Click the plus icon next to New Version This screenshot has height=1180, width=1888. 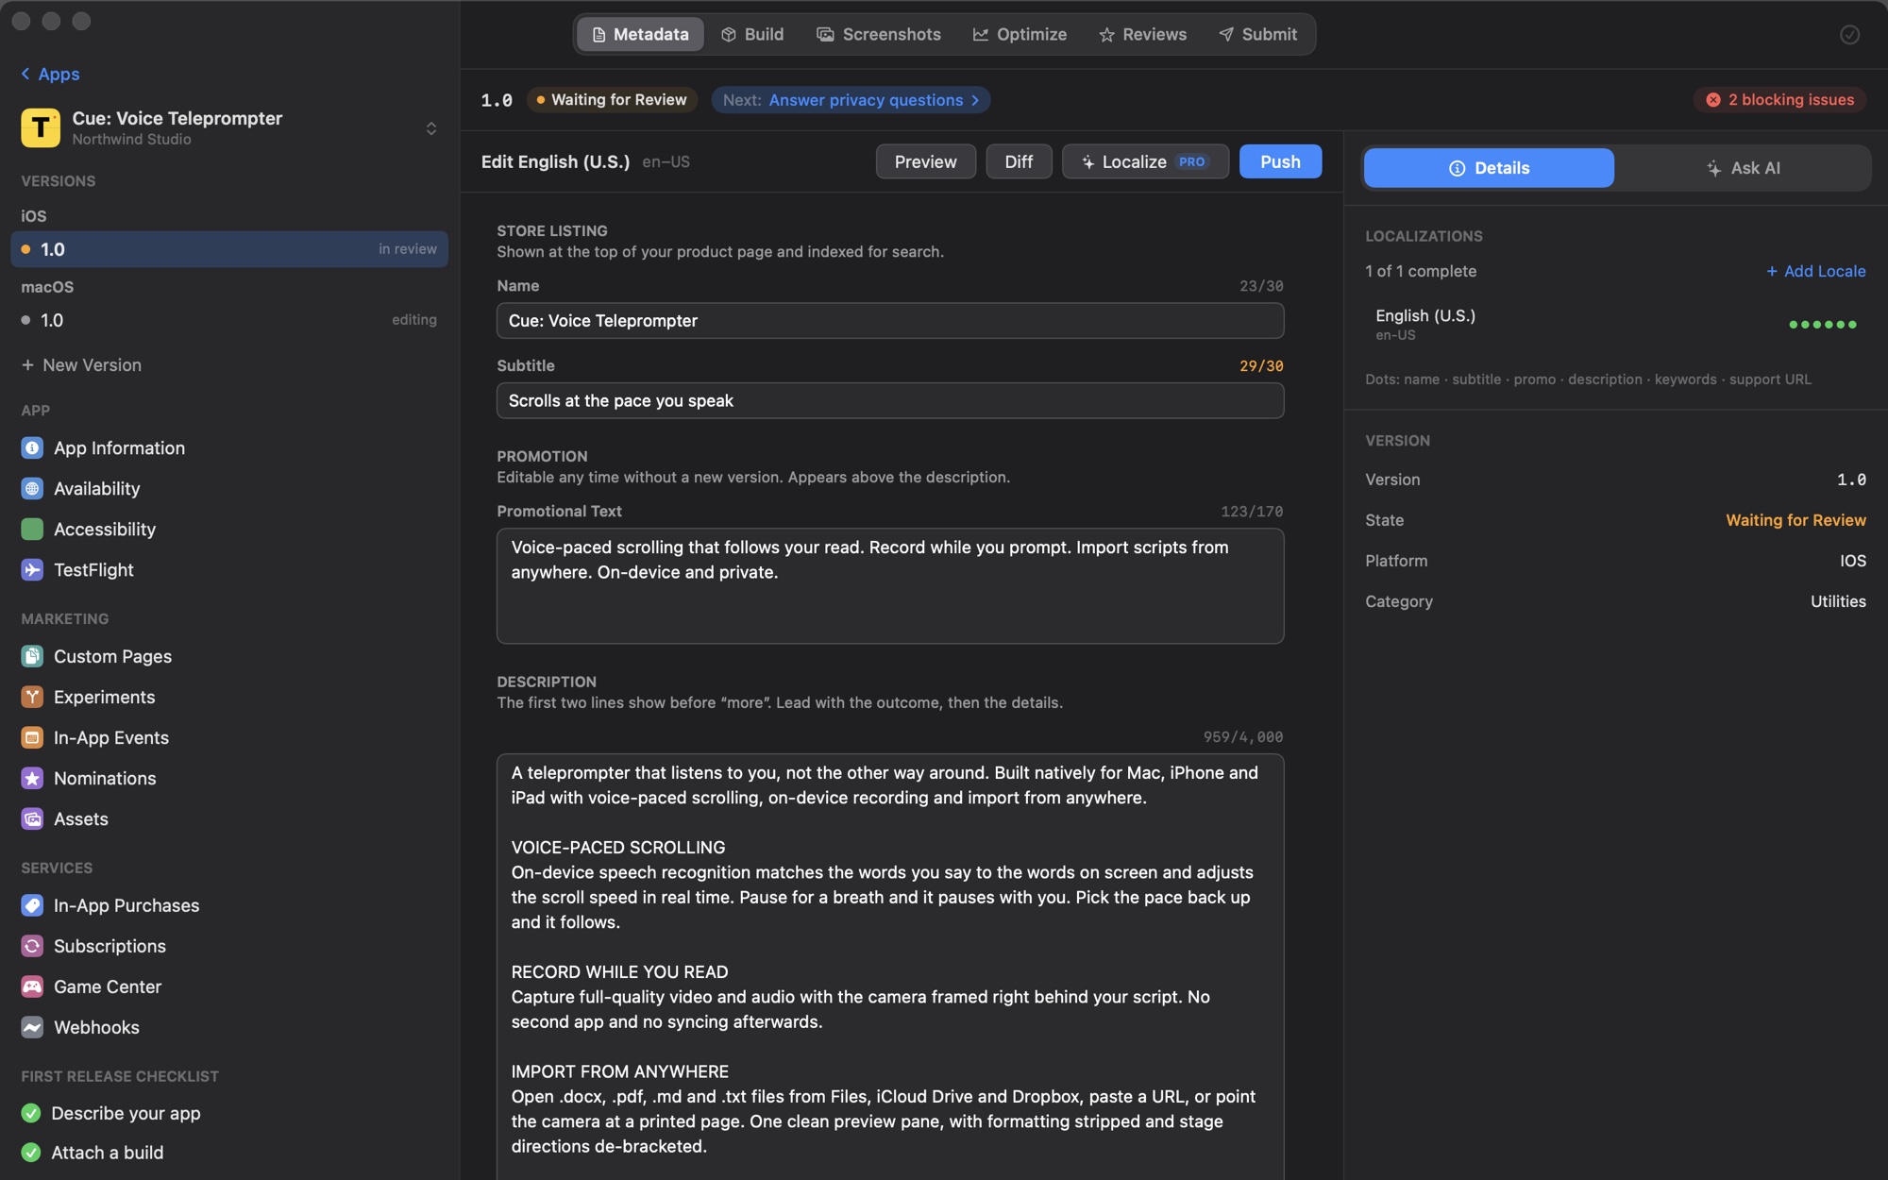click(x=27, y=364)
